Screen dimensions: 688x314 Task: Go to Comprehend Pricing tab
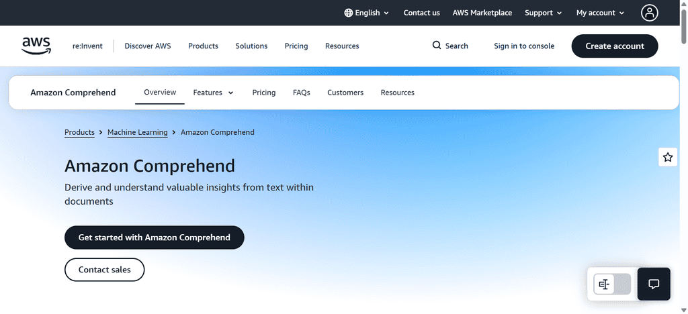coord(263,93)
